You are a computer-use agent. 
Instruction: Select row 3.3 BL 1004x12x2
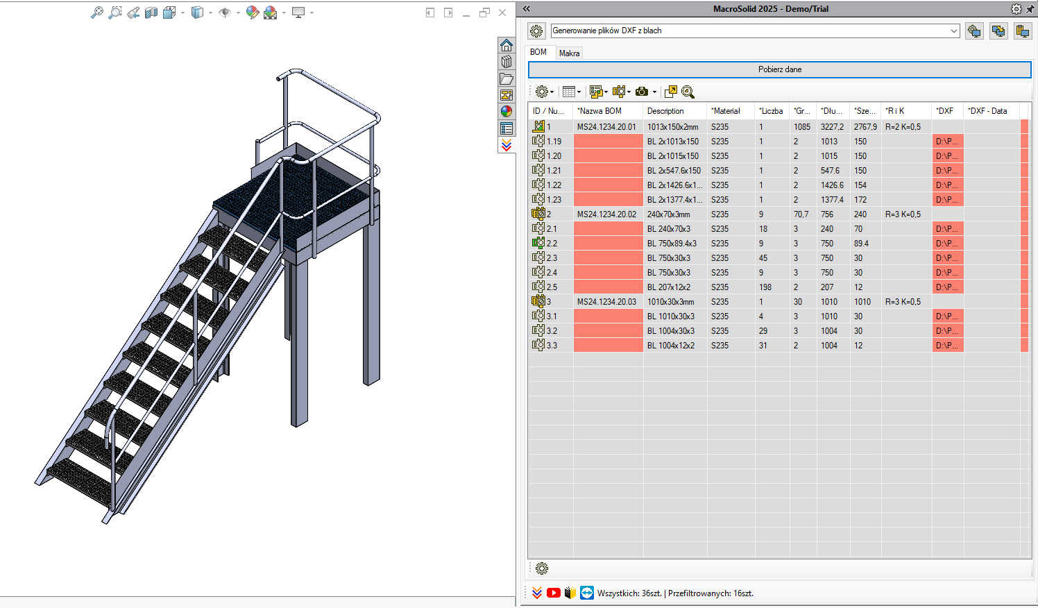(777, 346)
